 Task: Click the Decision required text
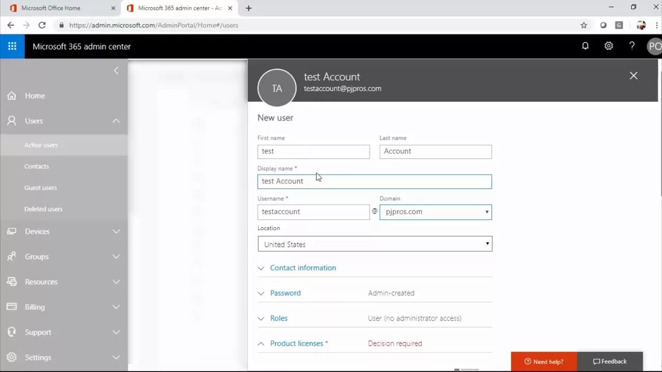(395, 344)
